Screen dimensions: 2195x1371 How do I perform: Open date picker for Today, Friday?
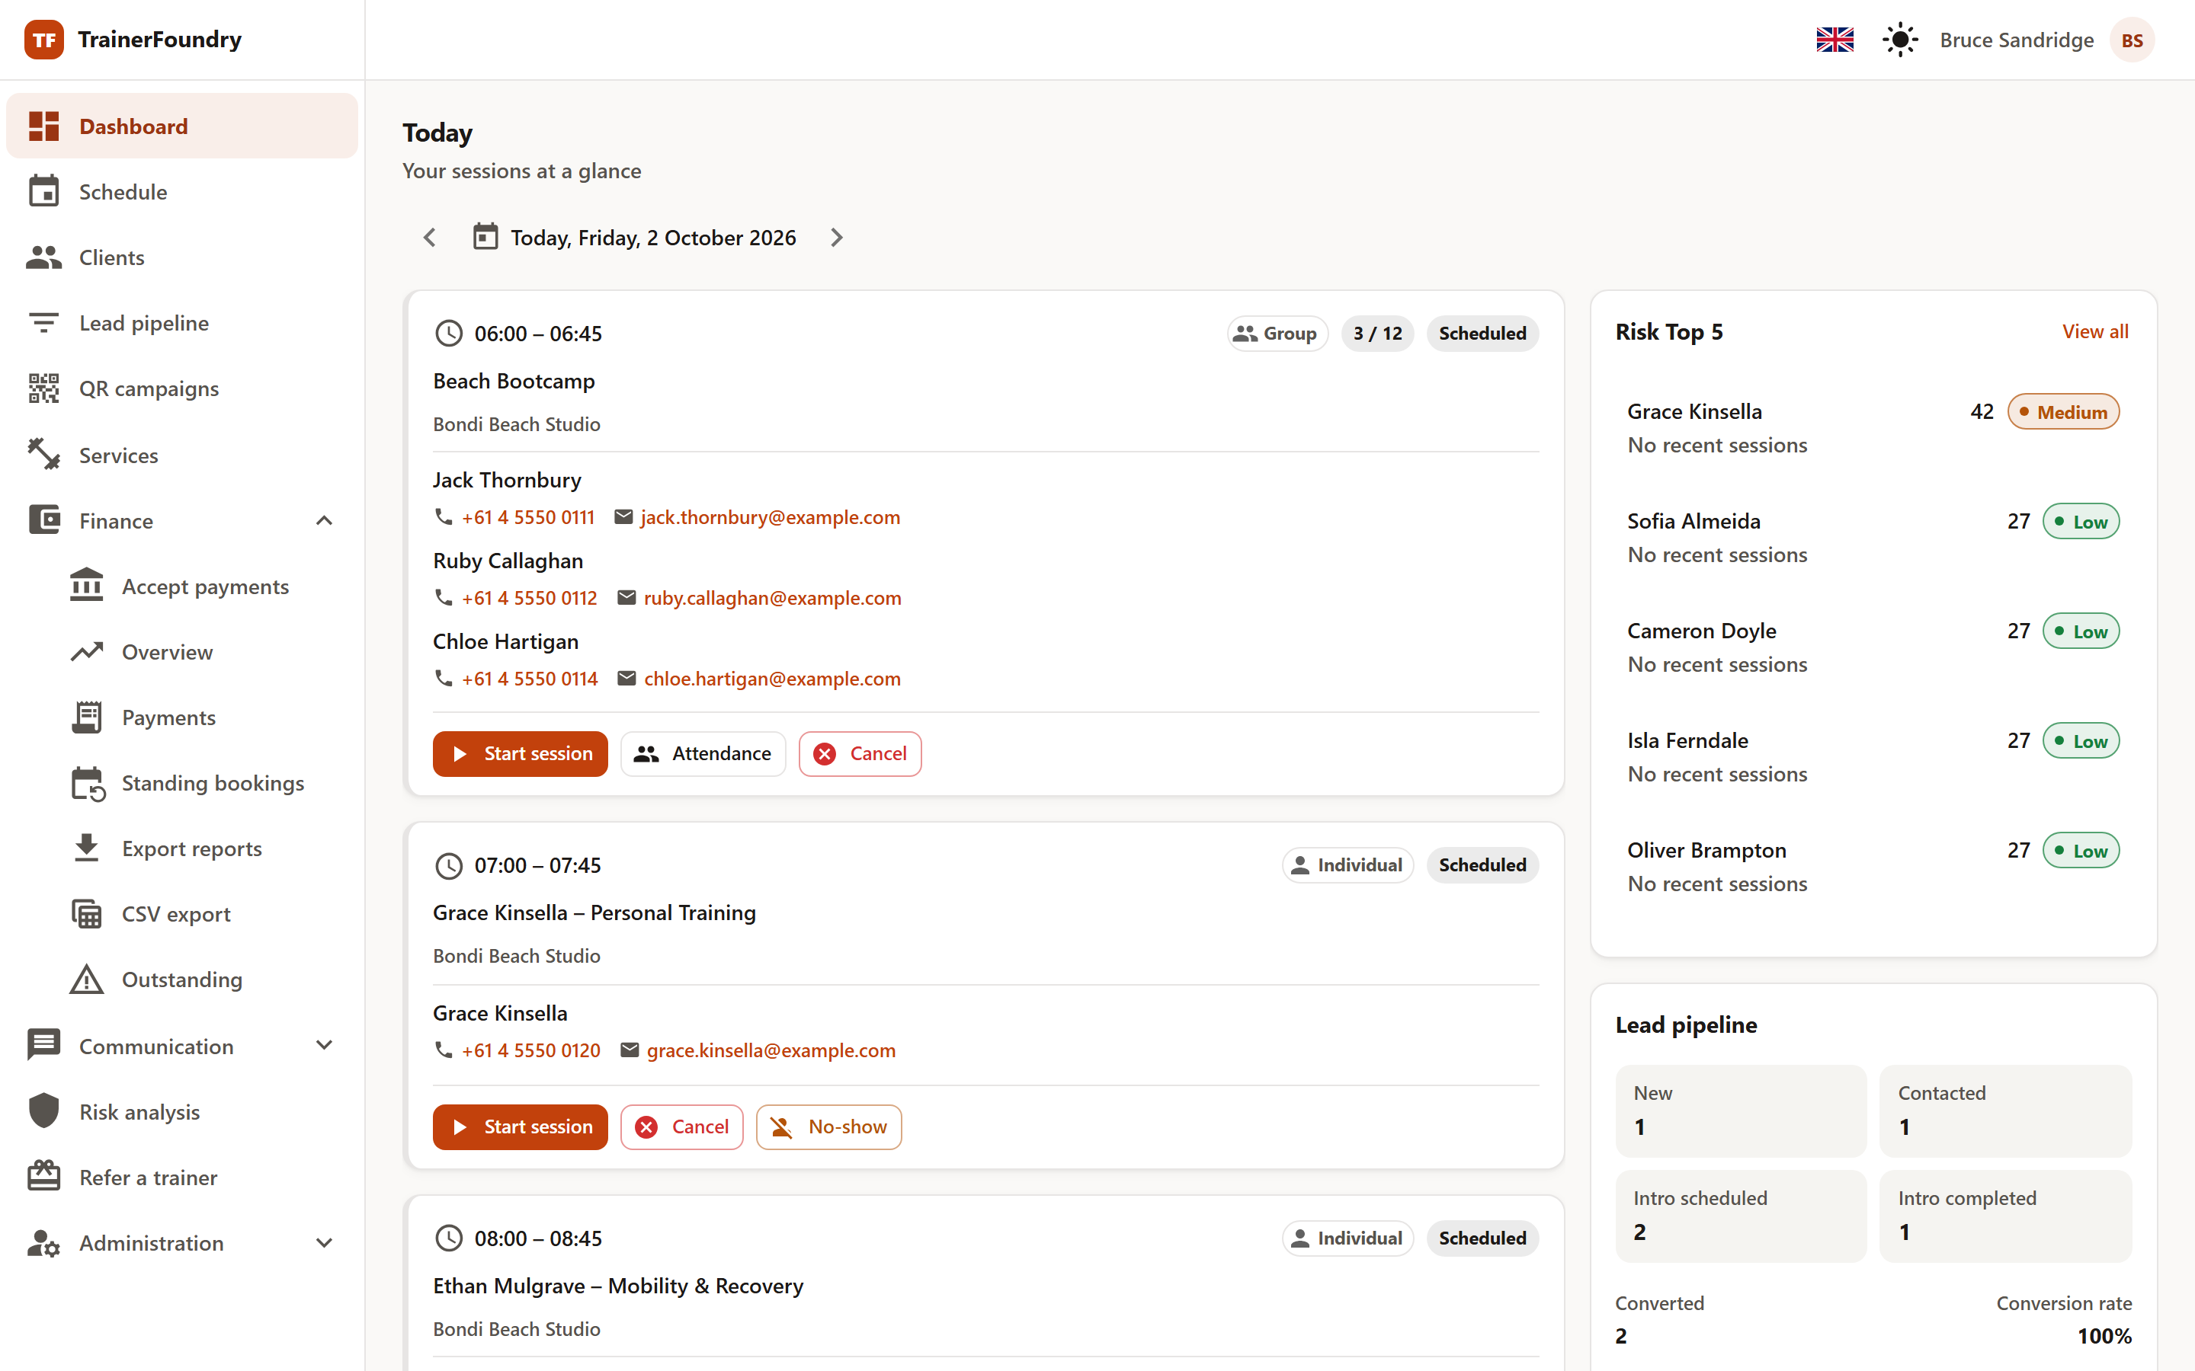tap(634, 238)
